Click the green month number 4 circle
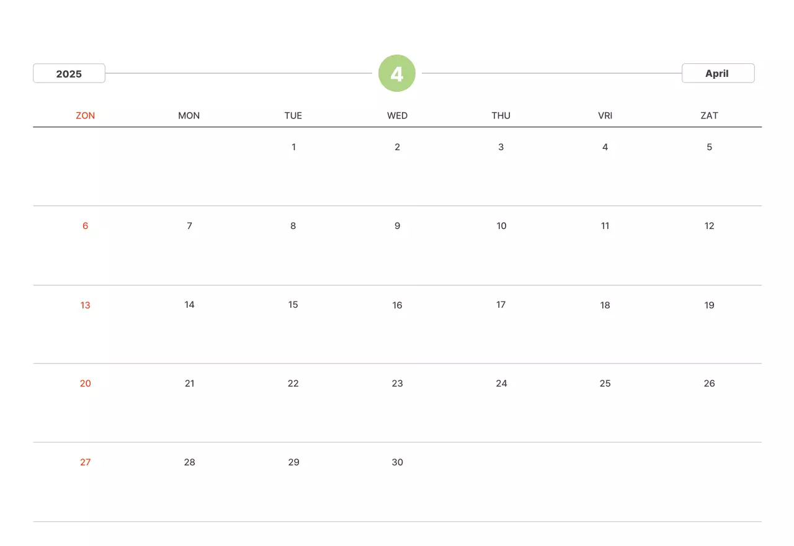Screen dimensions: 794x546 click(x=397, y=73)
